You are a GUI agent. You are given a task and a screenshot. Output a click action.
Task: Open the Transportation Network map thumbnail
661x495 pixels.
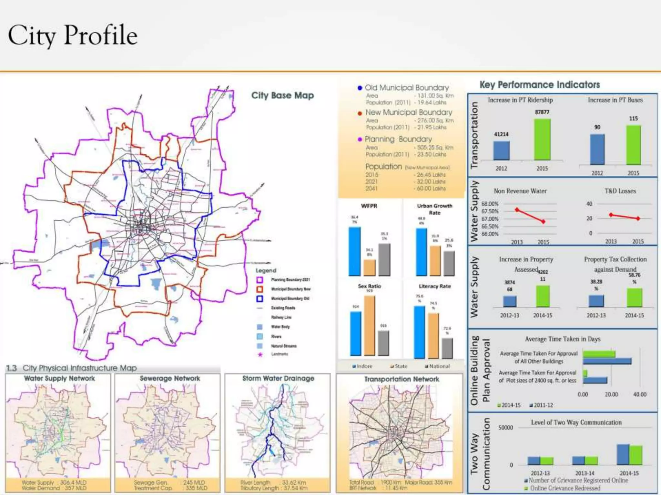[x=400, y=433]
